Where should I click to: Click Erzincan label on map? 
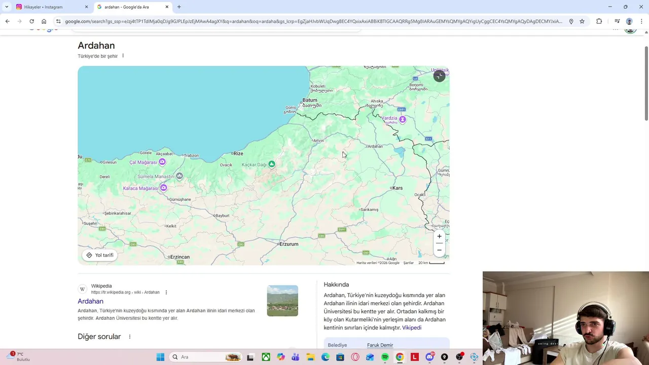[180, 257]
